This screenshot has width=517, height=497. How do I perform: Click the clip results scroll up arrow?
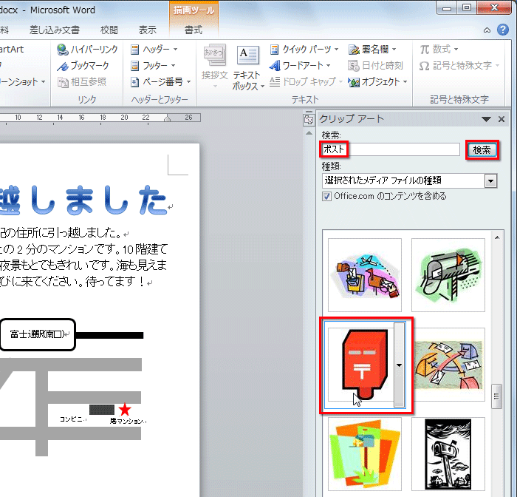[497, 237]
